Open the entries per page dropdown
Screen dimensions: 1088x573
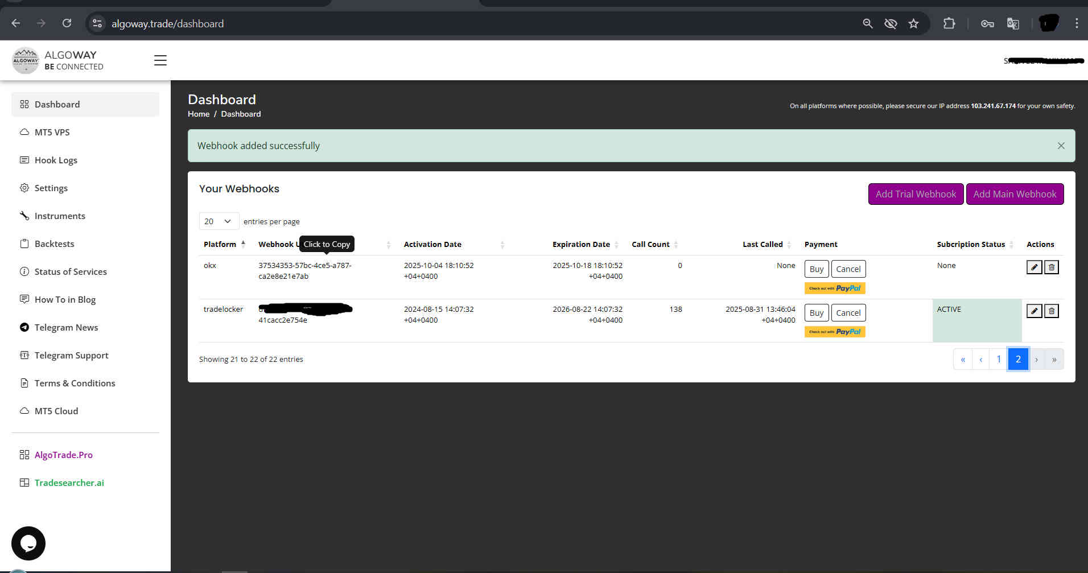point(219,221)
